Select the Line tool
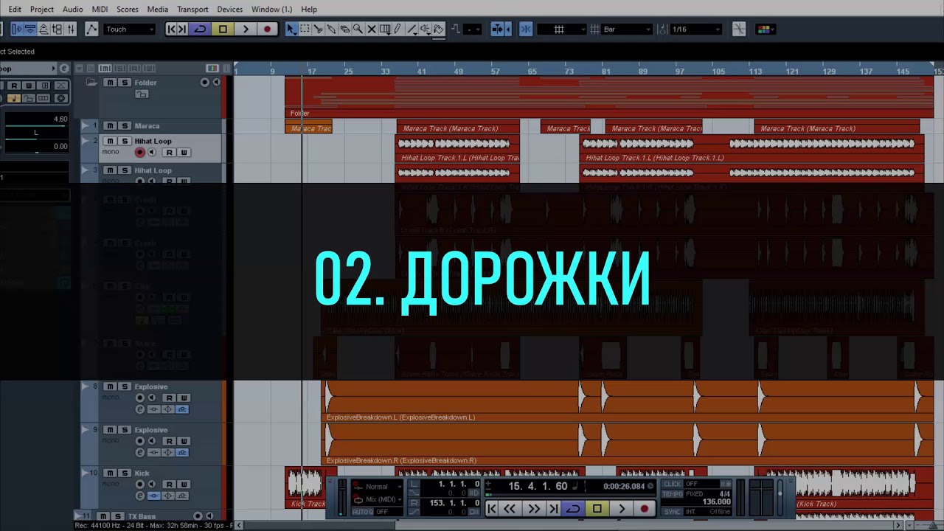 pos(412,29)
